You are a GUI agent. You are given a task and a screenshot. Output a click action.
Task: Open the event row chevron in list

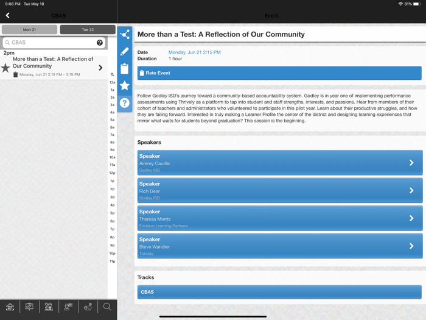[x=100, y=68]
